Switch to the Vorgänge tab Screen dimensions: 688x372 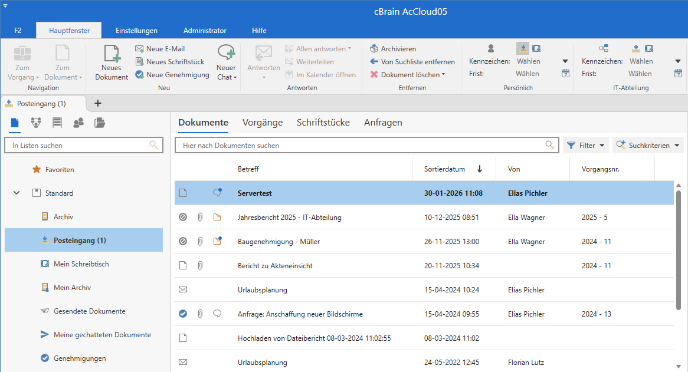coord(263,123)
